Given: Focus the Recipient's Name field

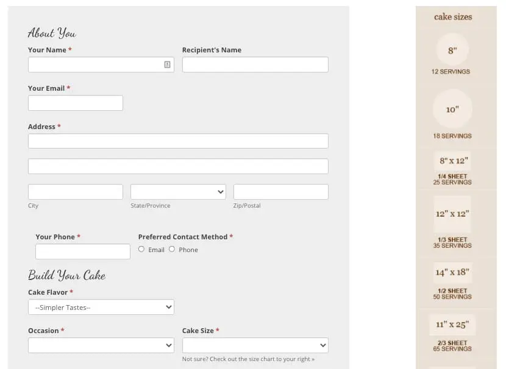Looking at the screenshot, I should coord(255,65).
